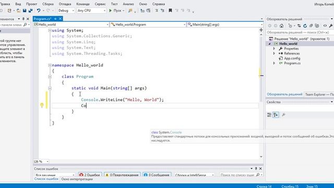334x188 pixels.
Task: Pin the Список ошибок panel
Action: (256, 169)
